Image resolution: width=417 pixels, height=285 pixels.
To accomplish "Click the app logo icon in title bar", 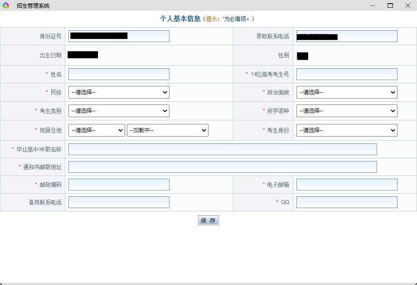I will 6,5.
